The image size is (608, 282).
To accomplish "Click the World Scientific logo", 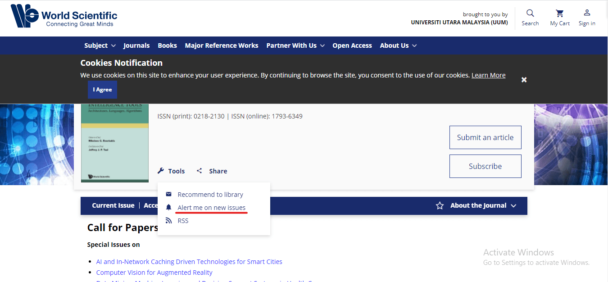I will click(64, 17).
